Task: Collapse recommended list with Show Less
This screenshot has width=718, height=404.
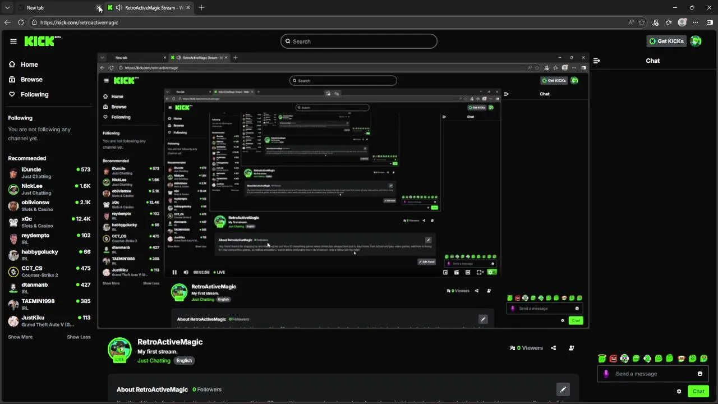Action: [79, 337]
